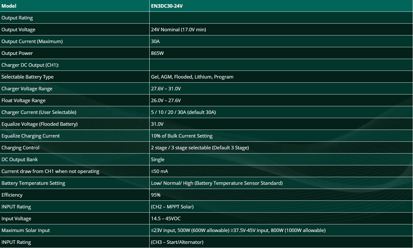Click the 'Output Power' label
The height and width of the screenshot is (248, 413).
[17, 53]
